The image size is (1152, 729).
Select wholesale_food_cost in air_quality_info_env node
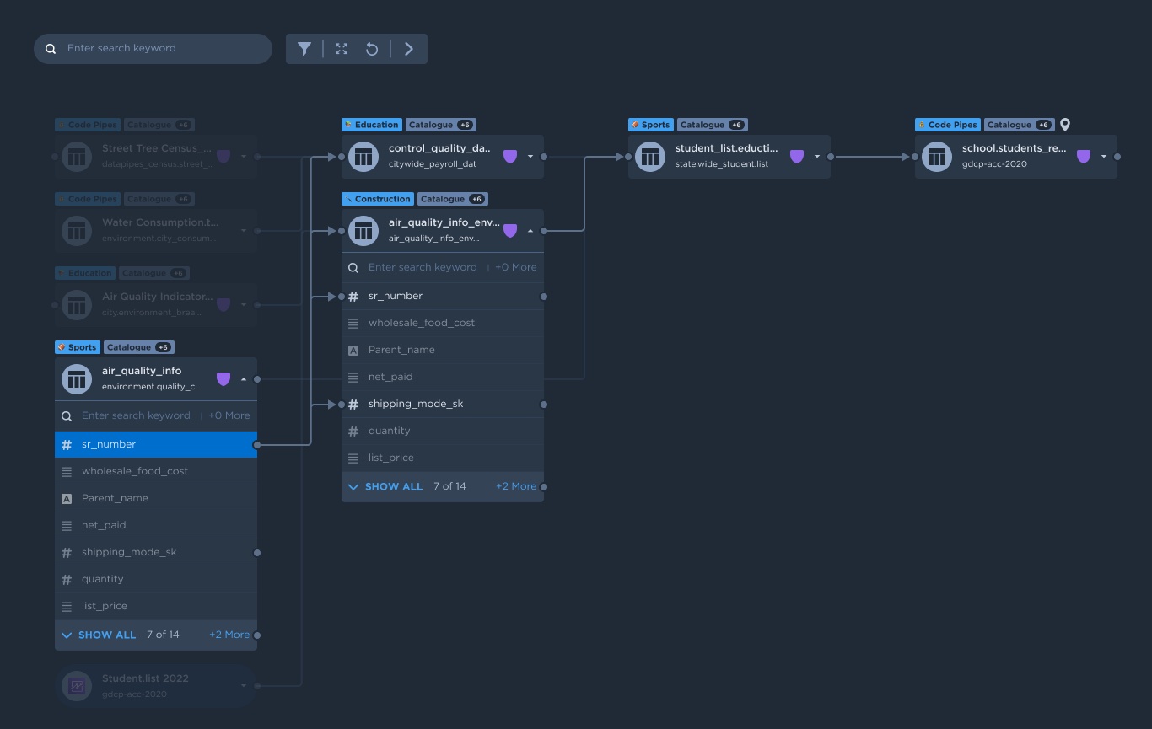click(x=443, y=323)
